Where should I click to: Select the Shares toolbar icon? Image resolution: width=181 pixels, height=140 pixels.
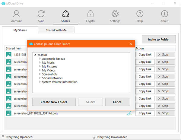65,14
